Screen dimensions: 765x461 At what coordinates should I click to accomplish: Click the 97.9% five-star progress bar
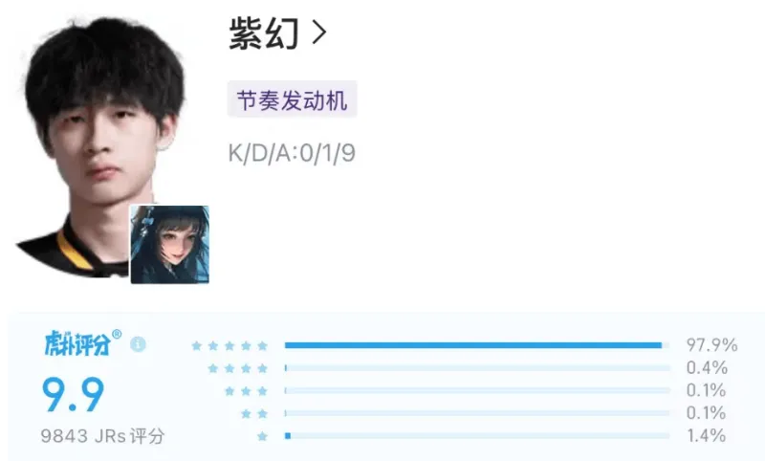pos(477,345)
